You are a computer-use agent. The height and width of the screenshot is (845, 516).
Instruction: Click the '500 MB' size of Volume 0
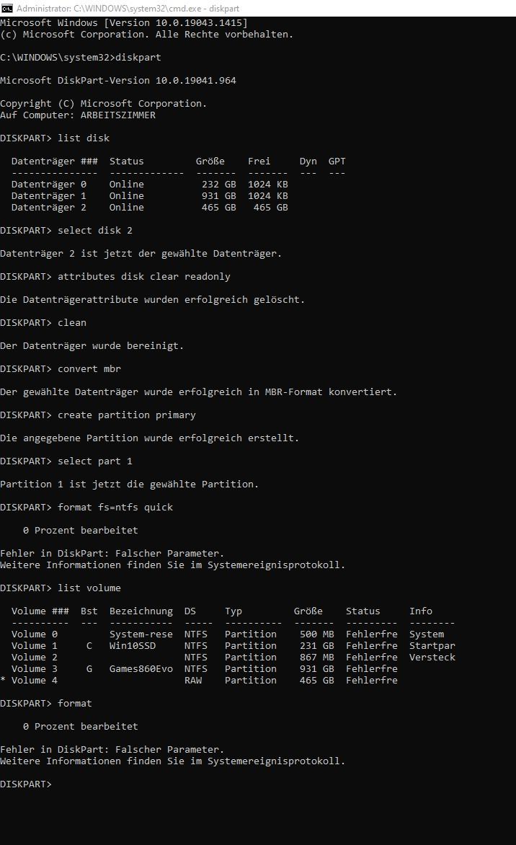316,634
